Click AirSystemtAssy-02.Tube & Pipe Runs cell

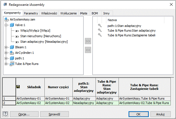(145, 103)
